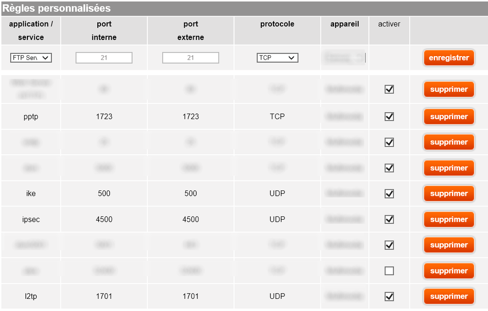
Task: Uncheck the first rule's activer checkbox
Action: coord(389,89)
